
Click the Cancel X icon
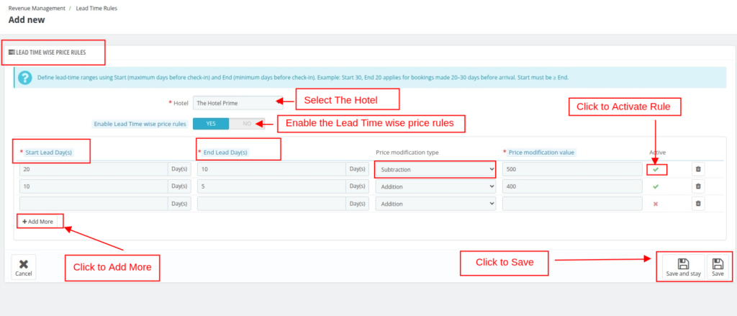click(x=24, y=264)
